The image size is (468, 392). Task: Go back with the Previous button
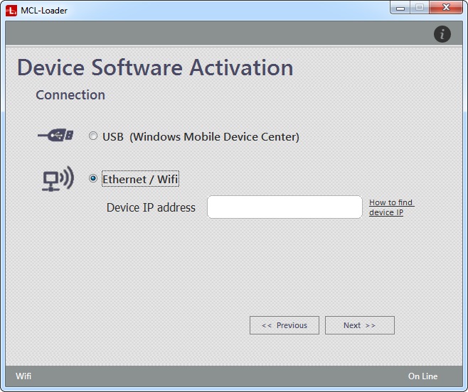284,325
